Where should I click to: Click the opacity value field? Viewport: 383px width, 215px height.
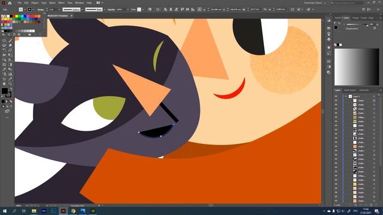click(x=121, y=10)
